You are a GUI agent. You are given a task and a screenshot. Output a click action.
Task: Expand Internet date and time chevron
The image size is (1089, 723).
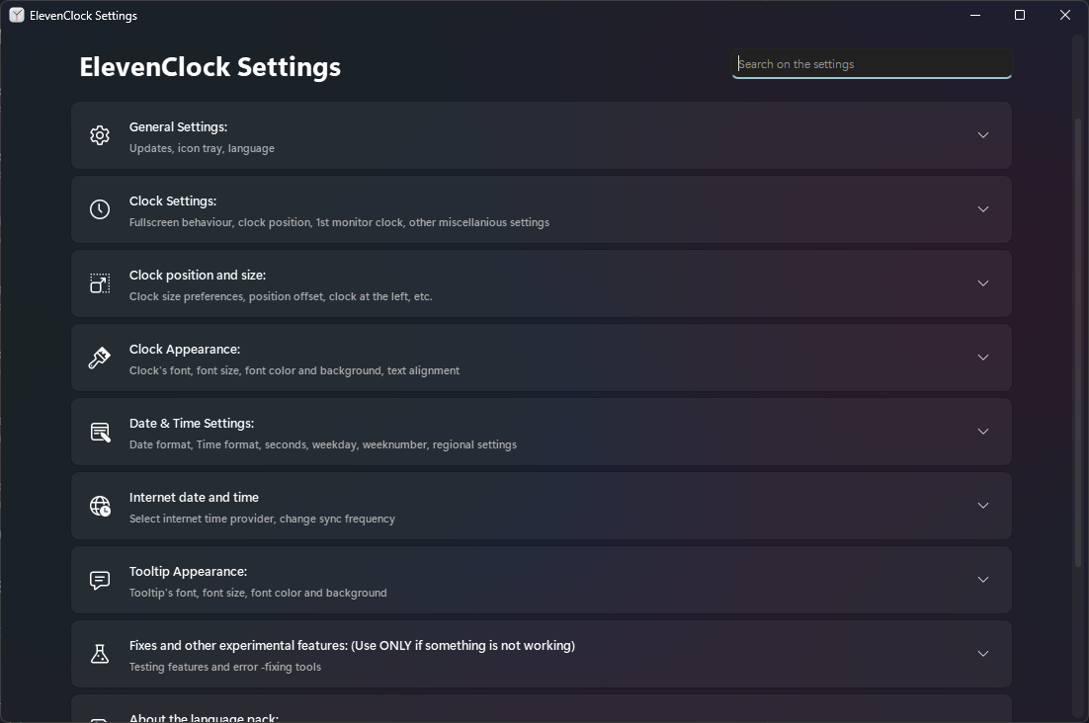982,506
